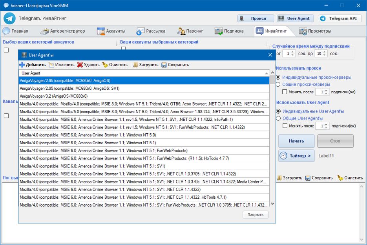Click Очистить in the log toolbar

(350, 178)
